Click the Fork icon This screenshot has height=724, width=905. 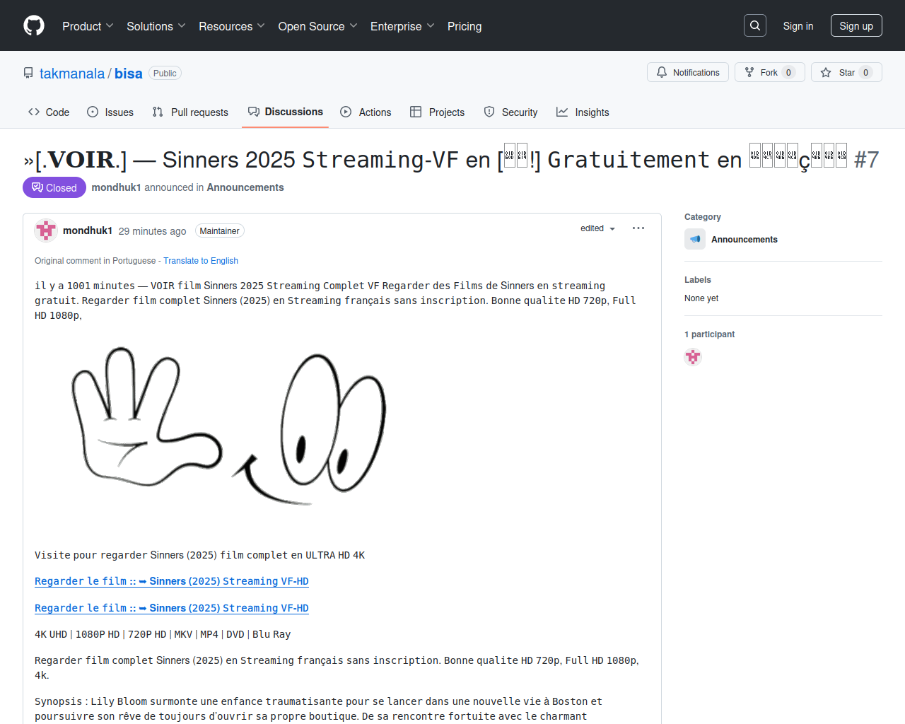click(x=749, y=72)
